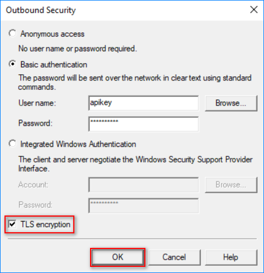Click the "User name:" label
This screenshot has height=273, width=264.
pos(37,103)
